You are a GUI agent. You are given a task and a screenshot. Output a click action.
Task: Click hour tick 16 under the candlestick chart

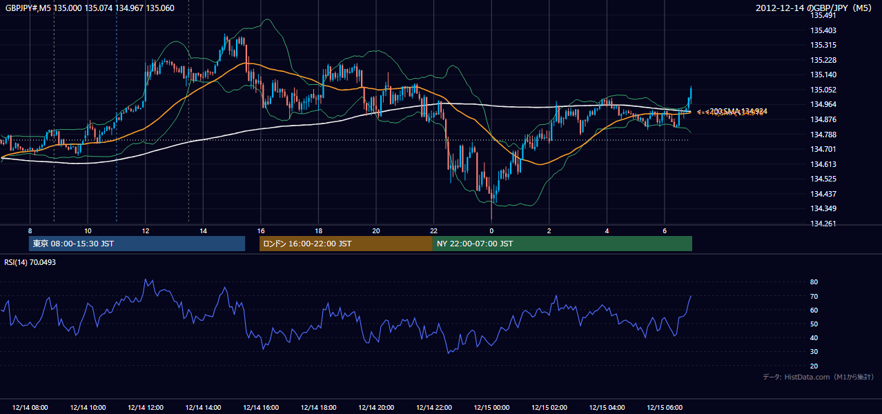pos(261,230)
